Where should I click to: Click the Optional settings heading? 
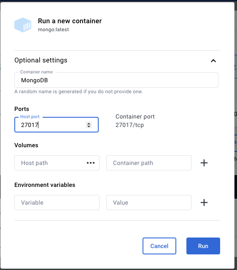pos(41,60)
